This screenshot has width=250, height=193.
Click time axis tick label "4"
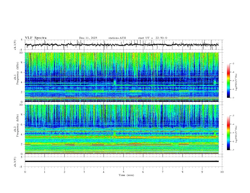click(104, 172)
